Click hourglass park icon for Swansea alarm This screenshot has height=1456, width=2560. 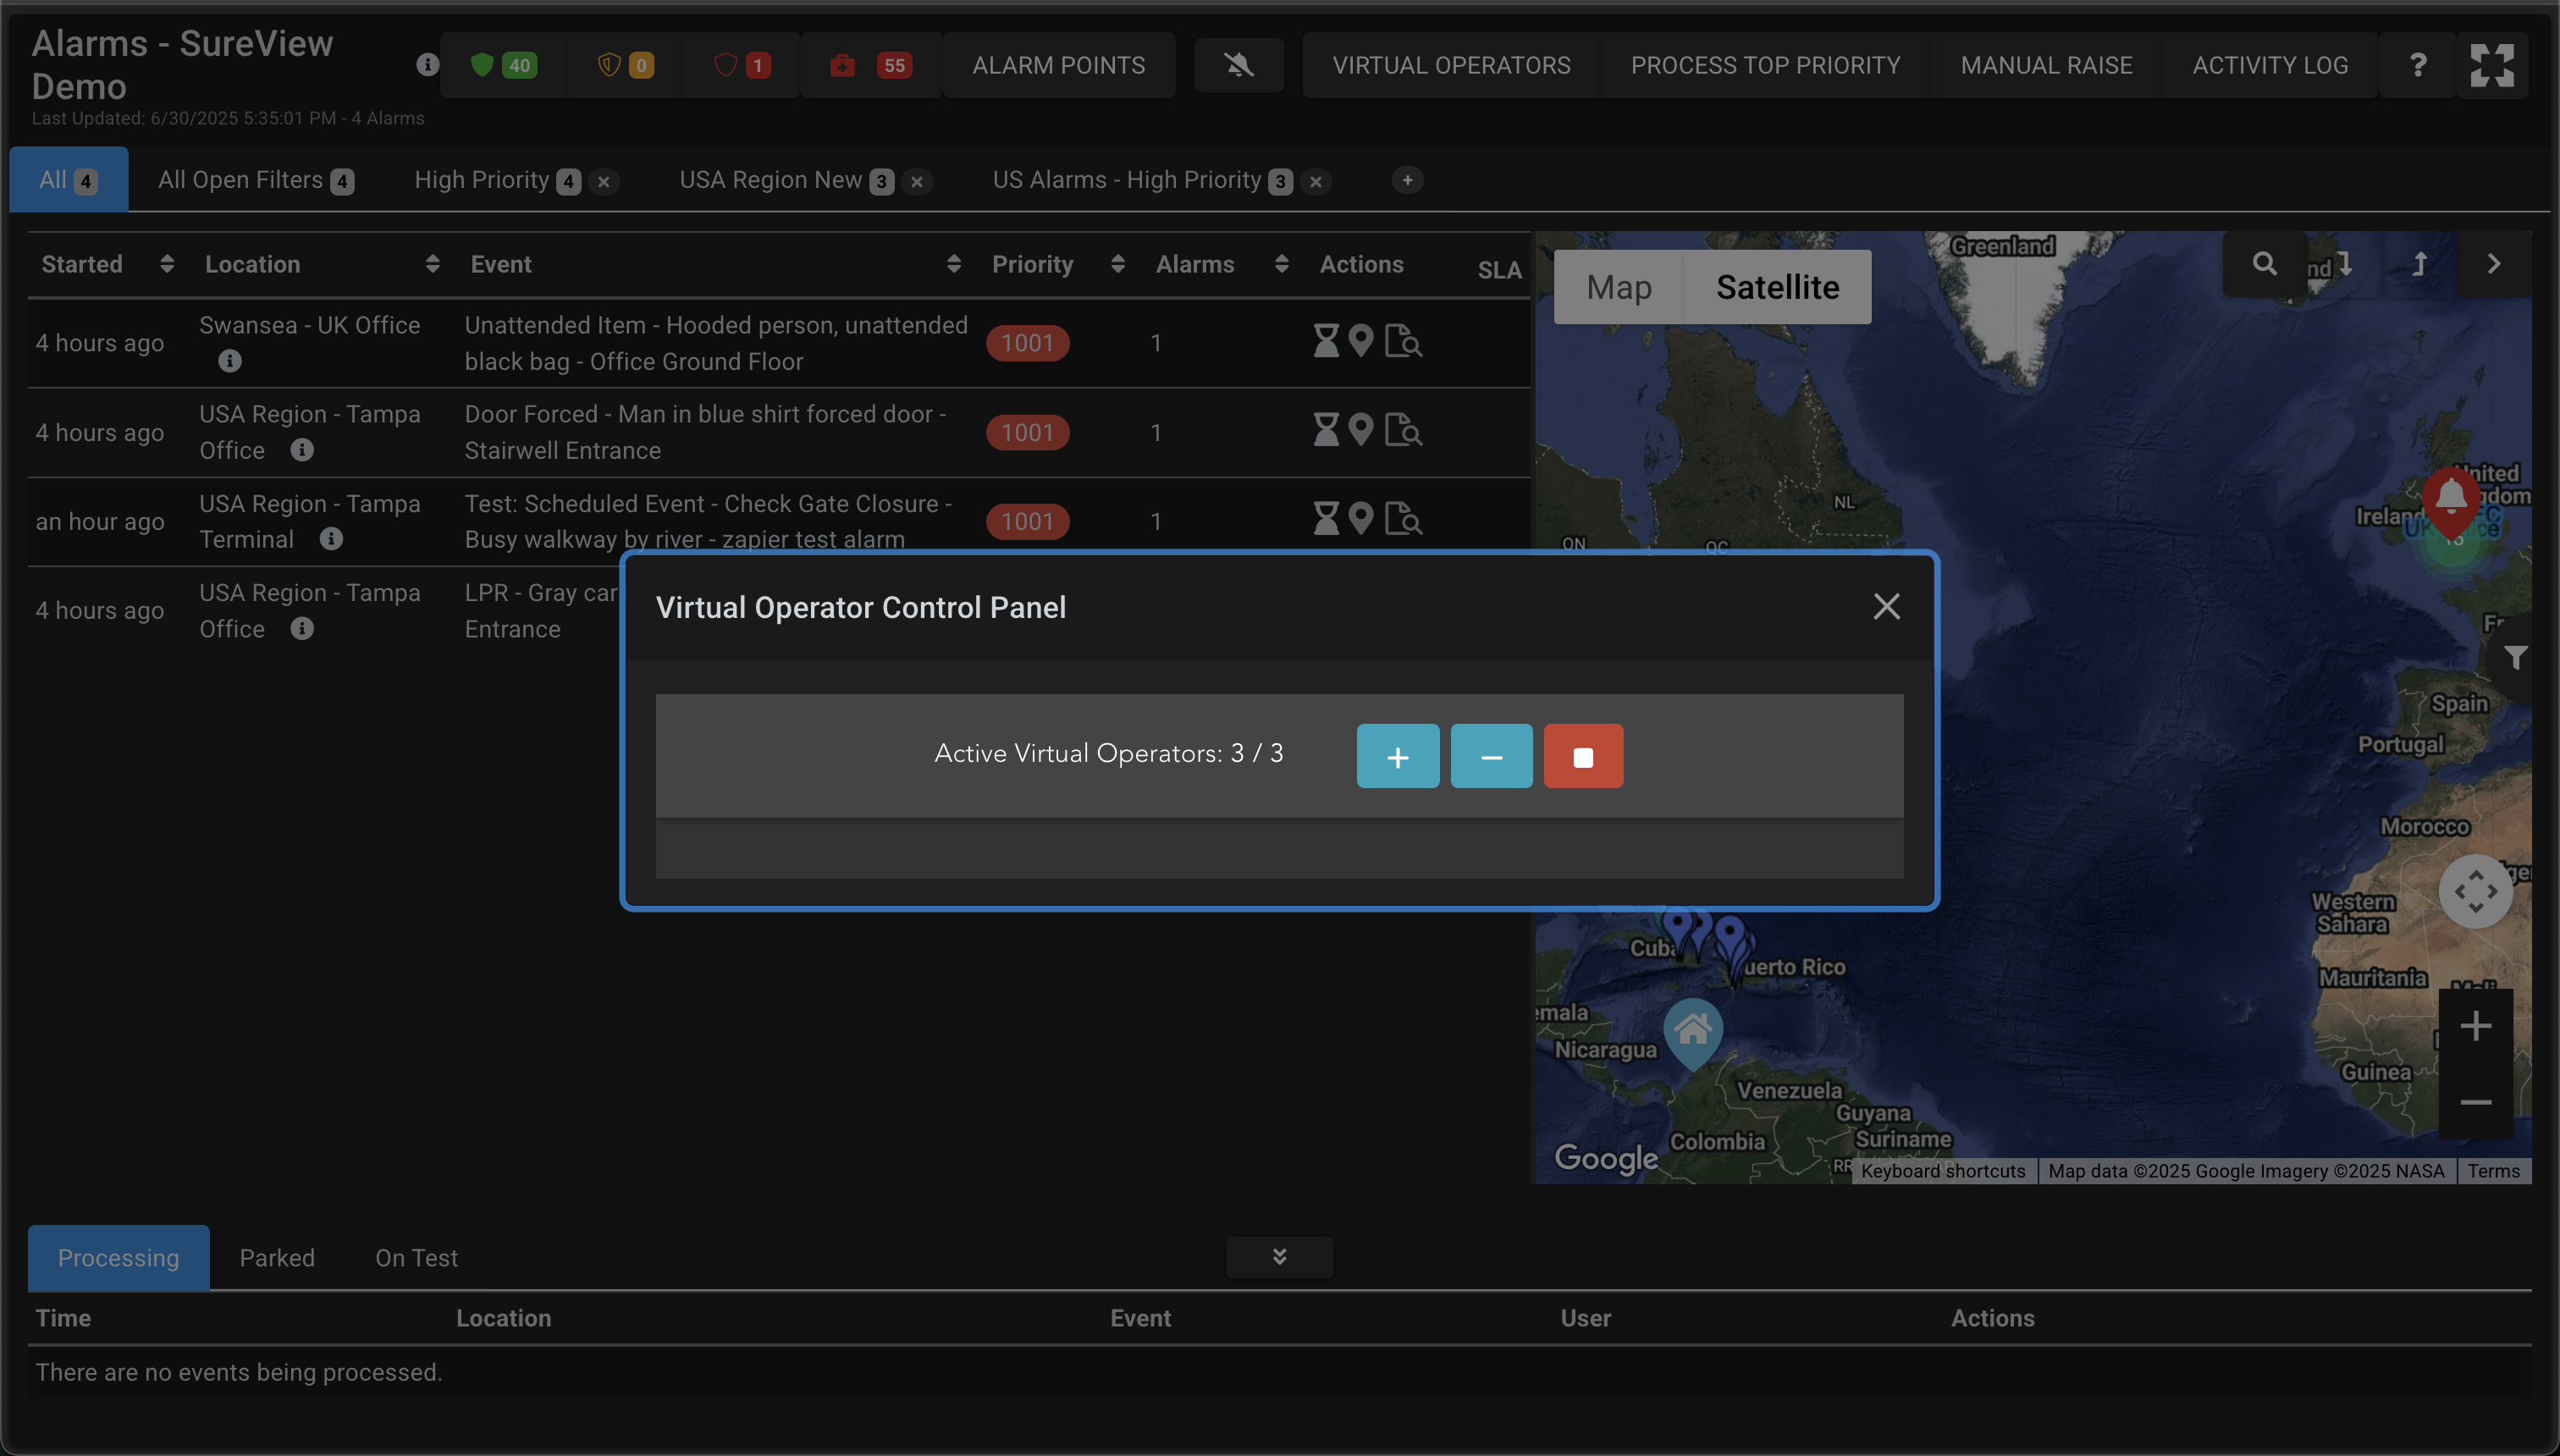click(x=1326, y=342)
